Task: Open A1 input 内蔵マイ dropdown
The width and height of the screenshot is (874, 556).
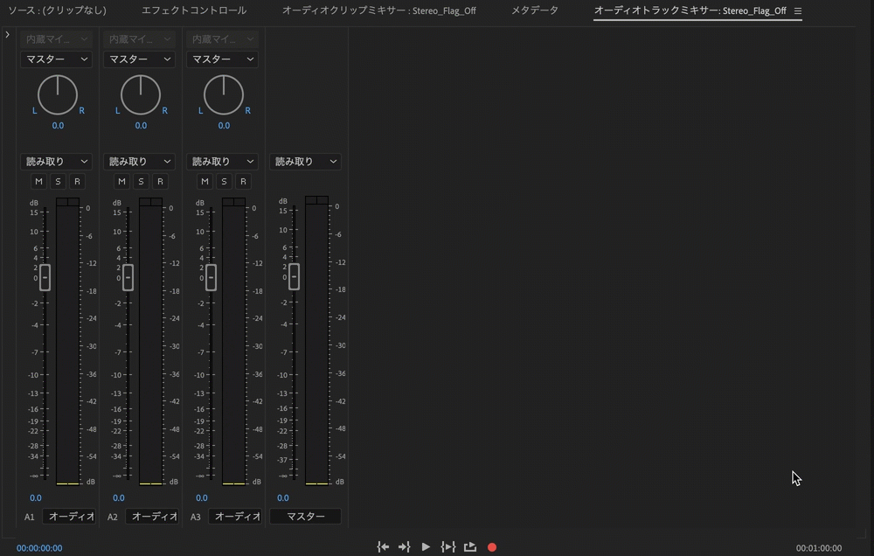Action: tap(56, 39)
